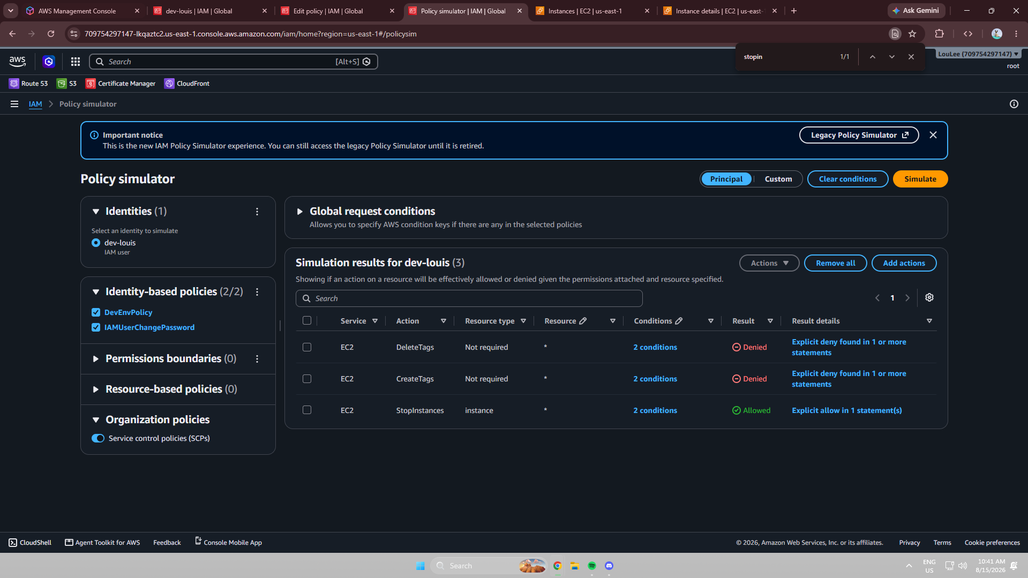Open the Certificate Manager shortcut

(x=121, y=84)
